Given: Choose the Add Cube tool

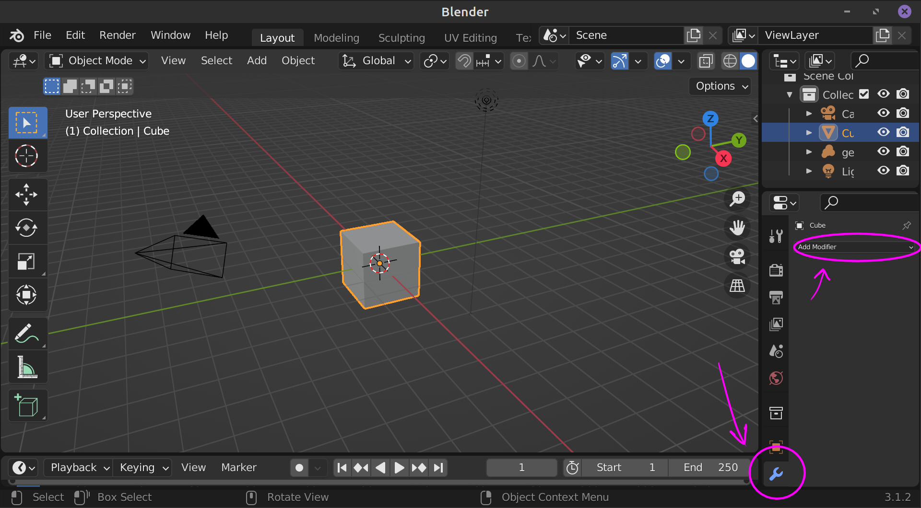Looking at the screenshot, I should coord(27,406).
